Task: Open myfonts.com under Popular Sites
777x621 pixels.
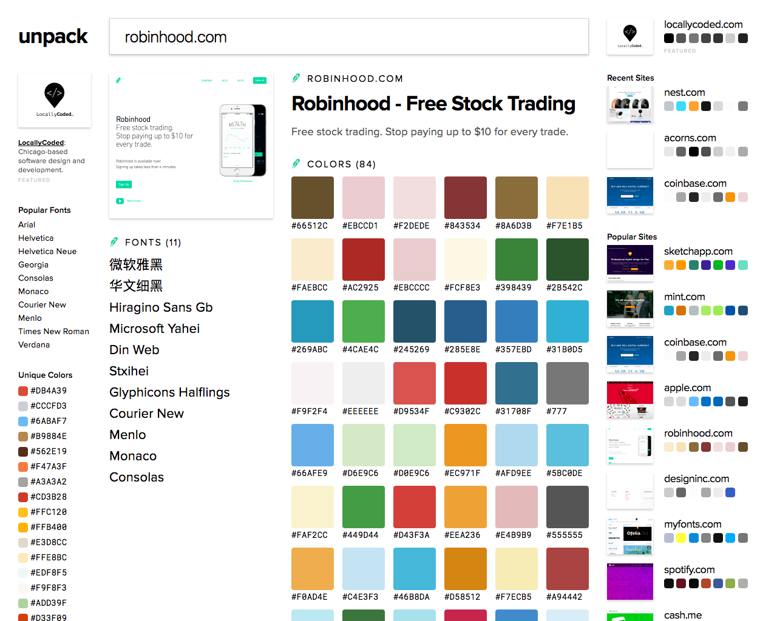Action: (693, 524)
